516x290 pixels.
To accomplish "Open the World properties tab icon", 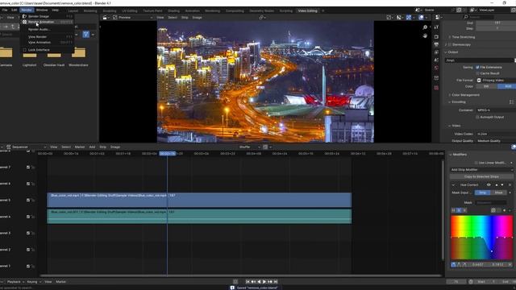I will tap(436, 68).
